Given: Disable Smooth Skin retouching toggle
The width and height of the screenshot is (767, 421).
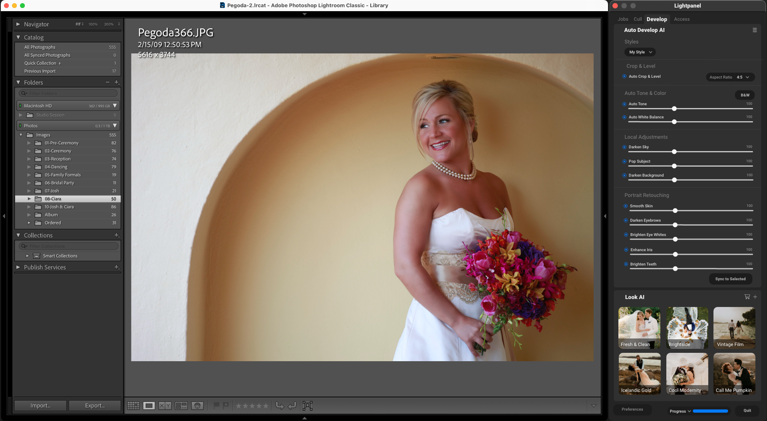Looking at the screenshot, I should [626, 206].
